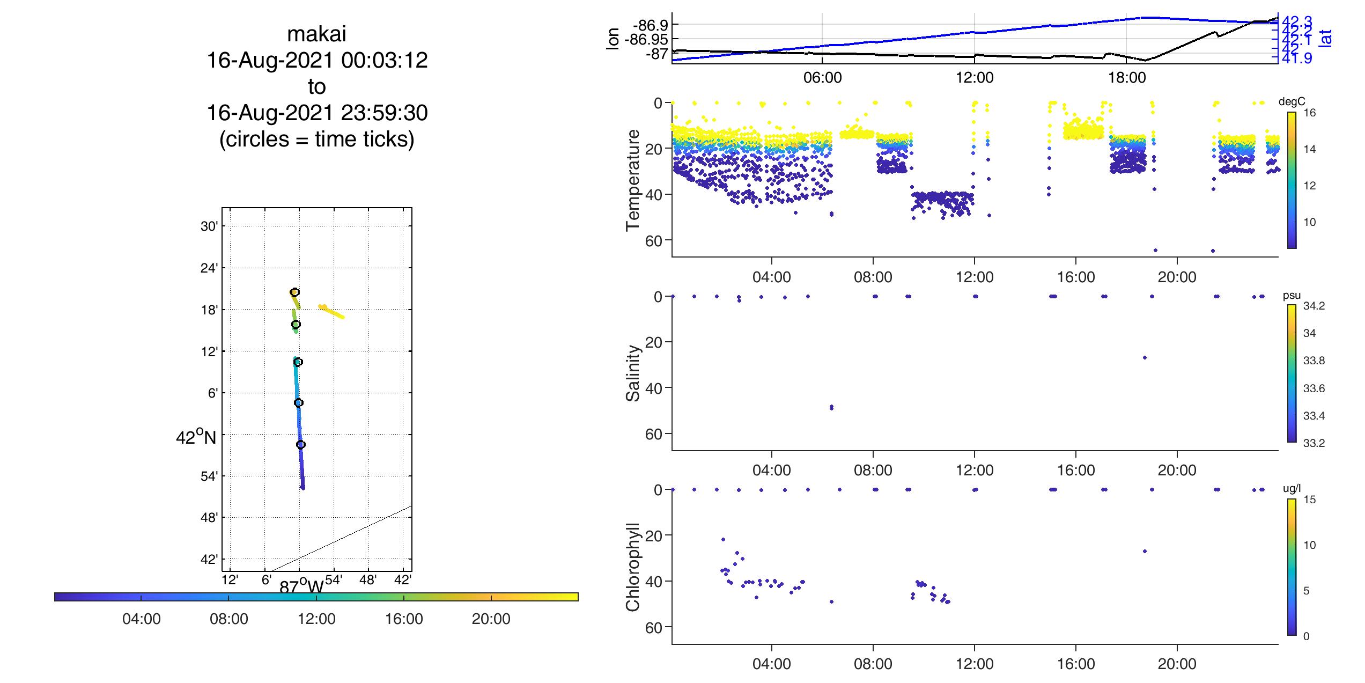Image resolution: width=1365 pixels, height=683 pixels.
Task: Click the 16:00 tick under the Salinity plot
Action: 1076,471
